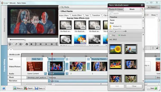Click the timeline clock icon
The height and width of the screenshot is (92, 161).
pos(153,48)
